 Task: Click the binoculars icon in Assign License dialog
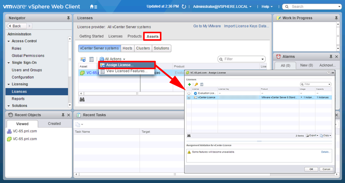189,136
